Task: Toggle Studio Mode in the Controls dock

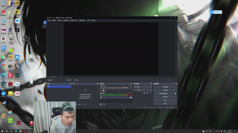Action: click(165, 97)
